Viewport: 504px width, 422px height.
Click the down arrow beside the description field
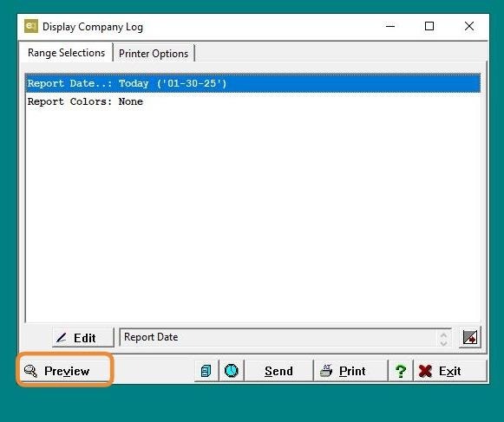443,342
